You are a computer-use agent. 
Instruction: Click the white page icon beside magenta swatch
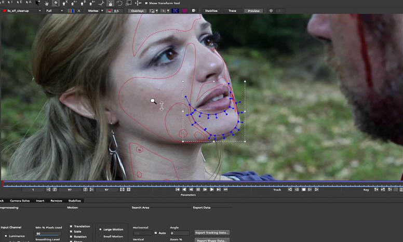[x=194, y=11]
